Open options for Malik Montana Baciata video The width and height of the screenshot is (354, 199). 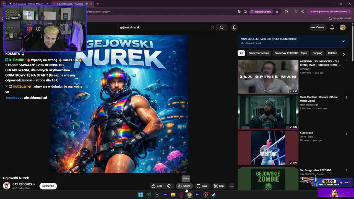click(x=347, y=98)
